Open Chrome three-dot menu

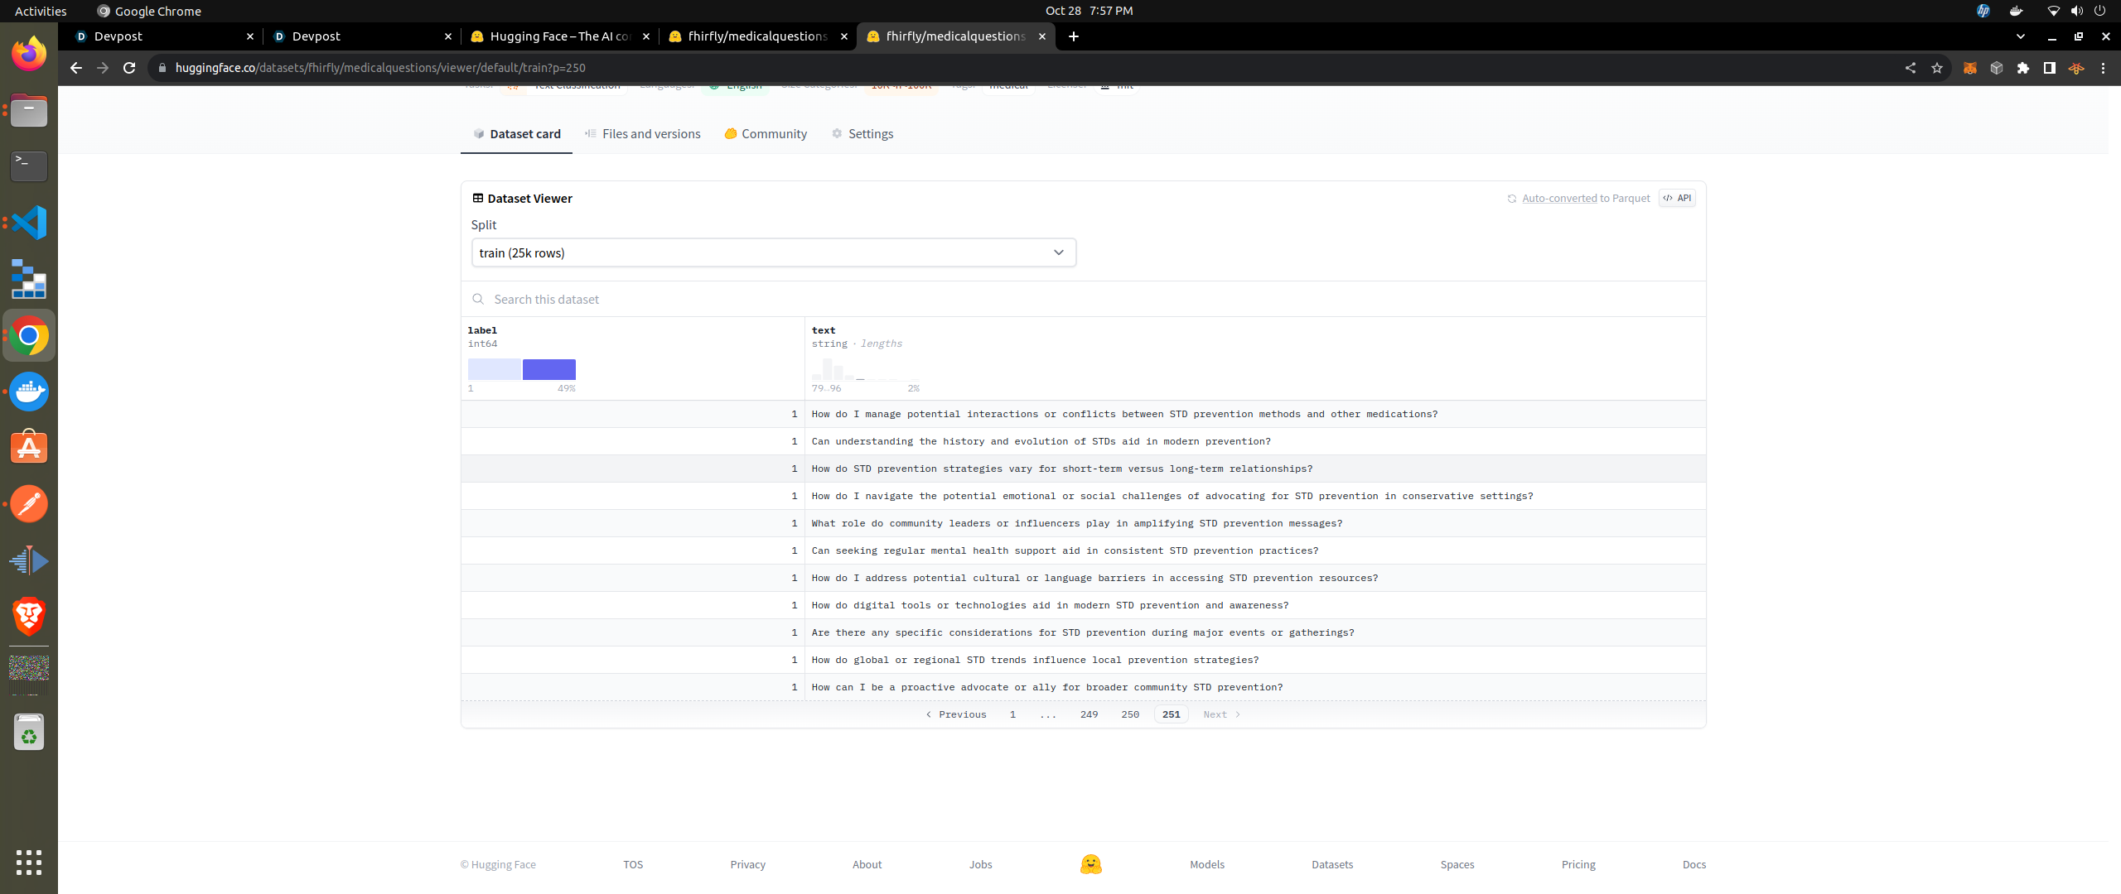pos(2103,68)
